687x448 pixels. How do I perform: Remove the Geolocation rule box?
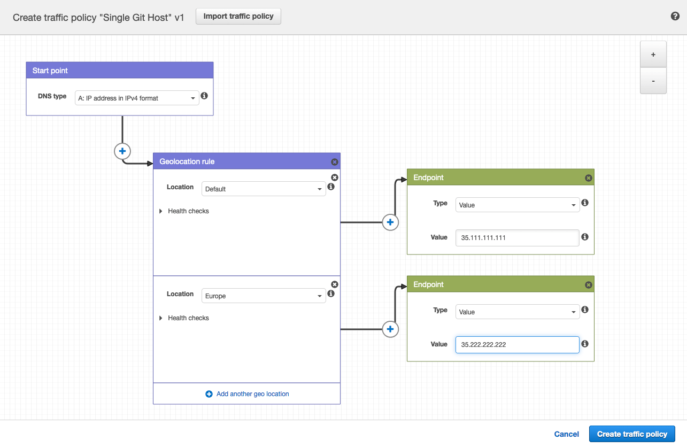click(x=335, y=161)
